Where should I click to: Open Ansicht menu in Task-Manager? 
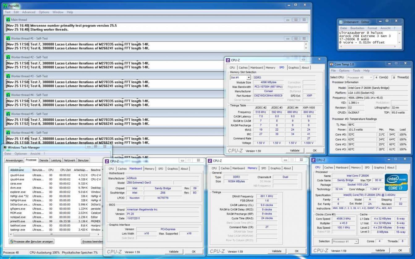pos(35,153)
